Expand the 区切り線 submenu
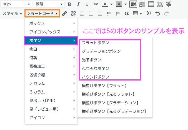Image resolution: width=188 pixels, height=130 pixels. pos(51,75)
